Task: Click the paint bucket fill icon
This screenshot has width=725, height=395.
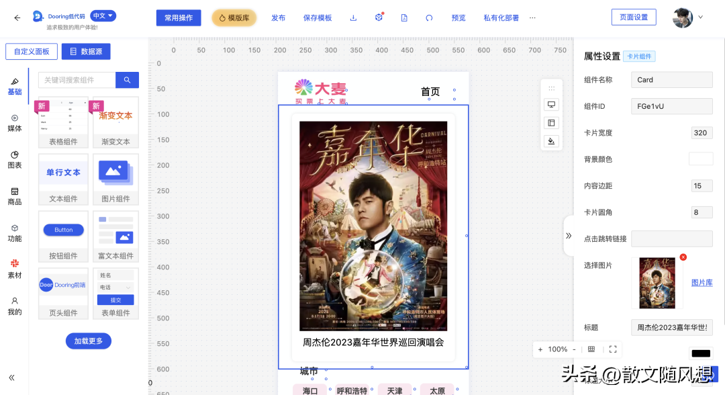Action: (551, 141)
